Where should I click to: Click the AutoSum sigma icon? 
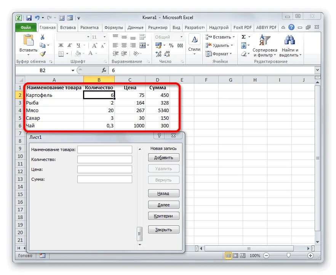click(x=244, y=37)
